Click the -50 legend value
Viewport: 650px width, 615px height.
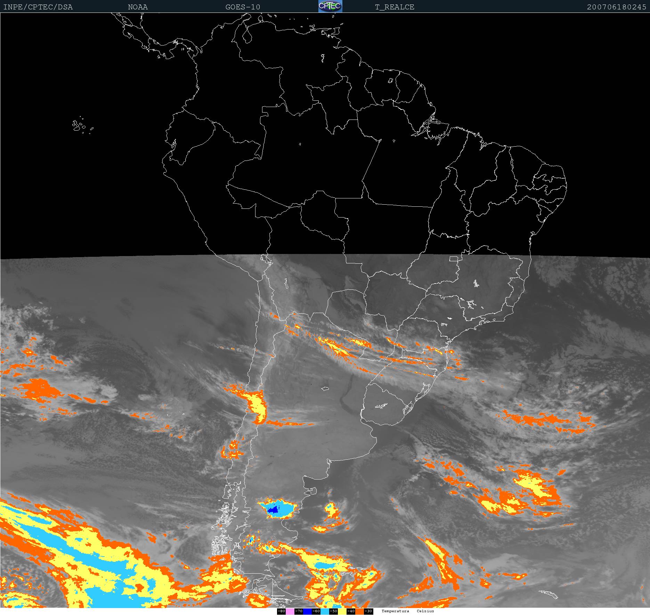click(333, 611)
